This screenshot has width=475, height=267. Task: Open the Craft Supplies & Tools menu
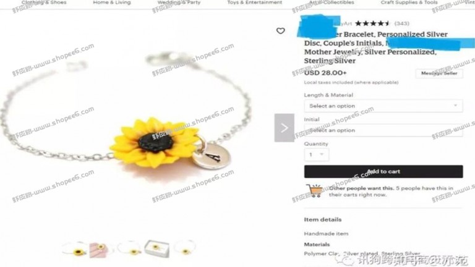(x=409, y=2)
